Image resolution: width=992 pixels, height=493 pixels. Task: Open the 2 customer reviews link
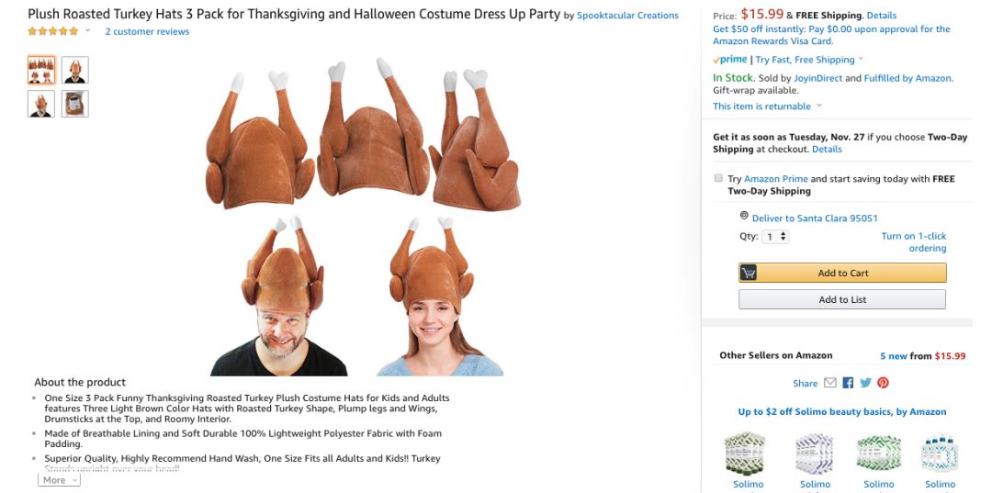coord(147,31)
